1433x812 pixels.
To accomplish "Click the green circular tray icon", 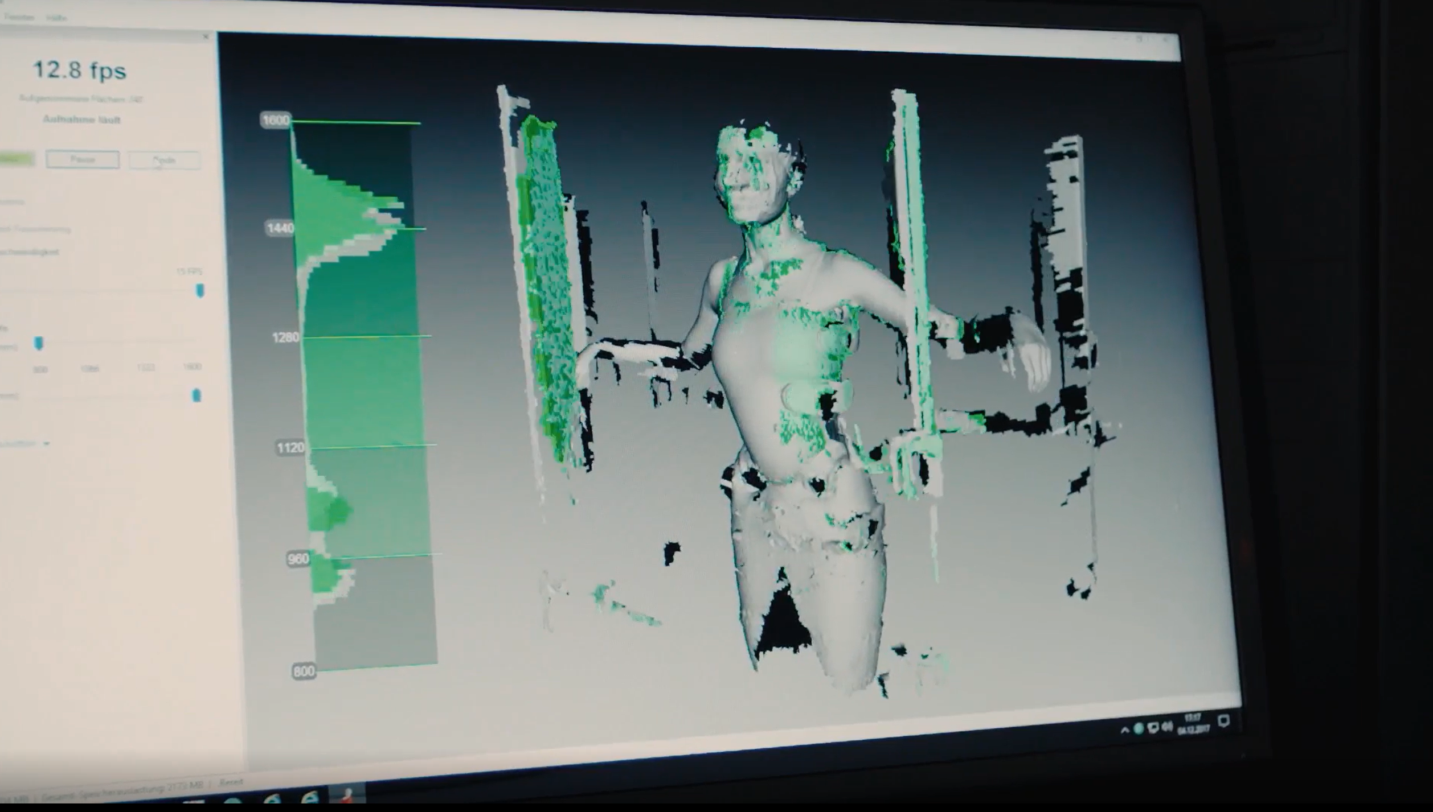I will click(x=1138, y=729).
